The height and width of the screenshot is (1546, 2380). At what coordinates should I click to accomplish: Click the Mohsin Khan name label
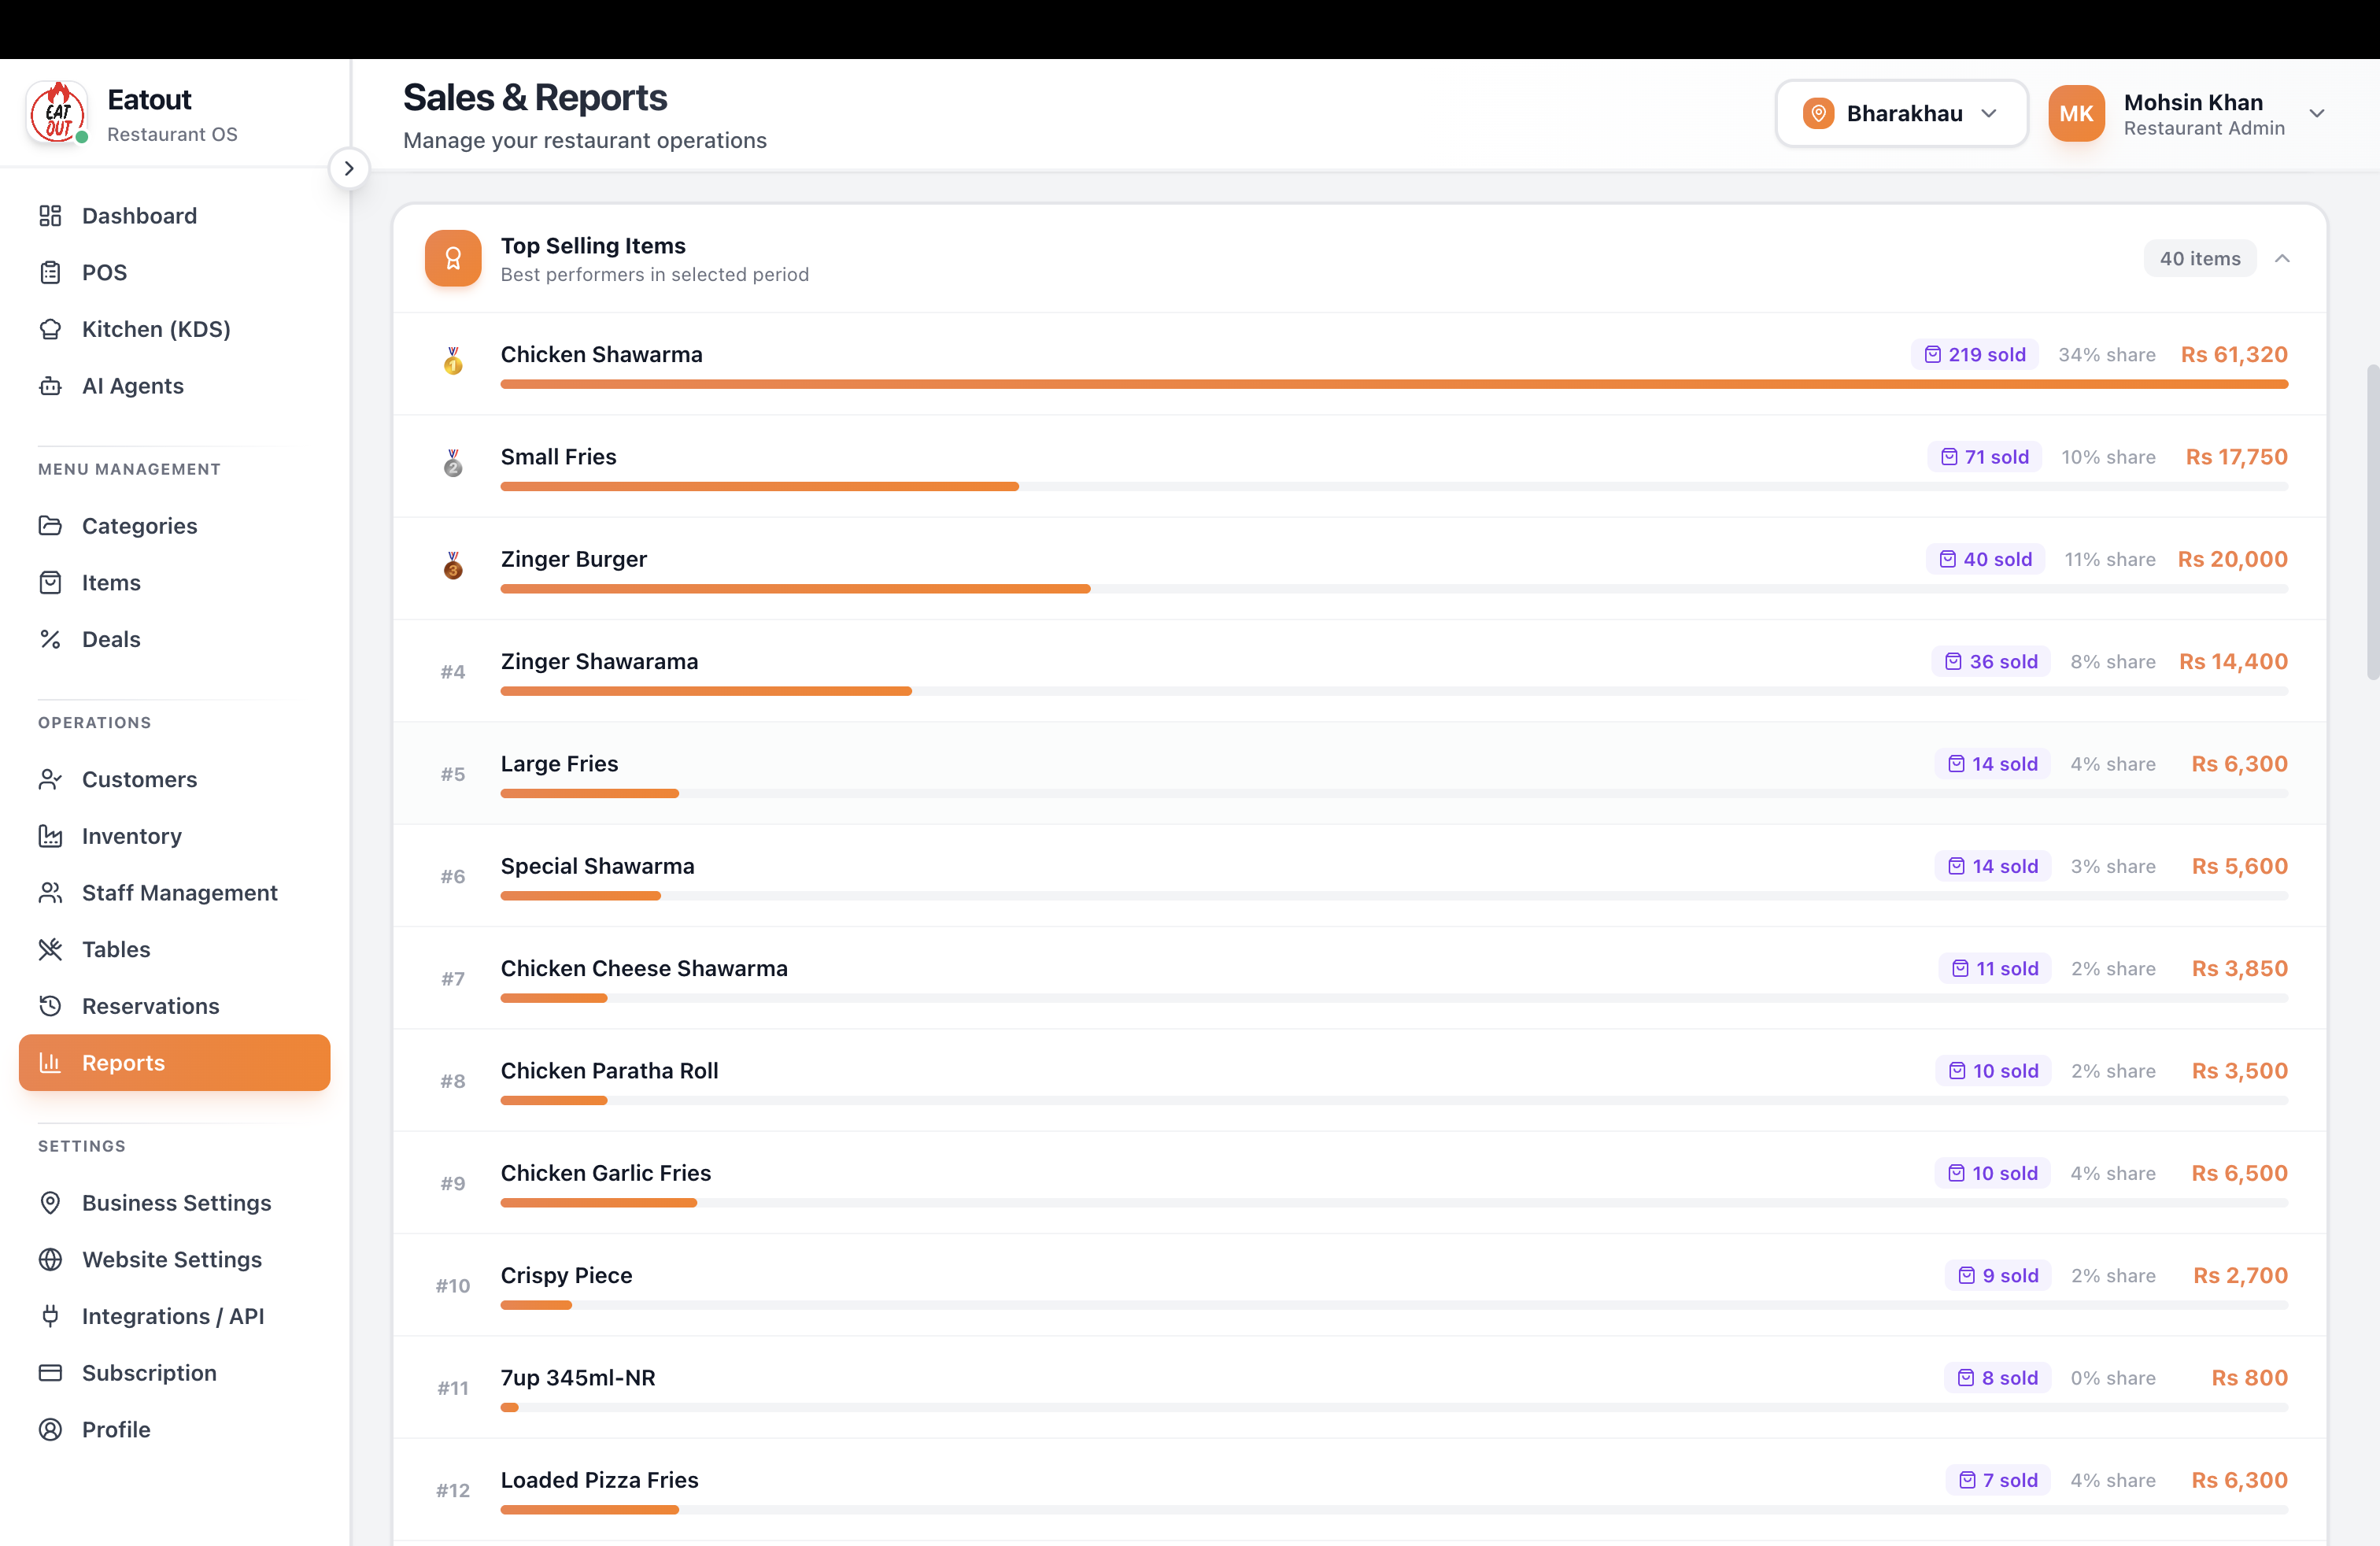[x=2193, y=102]
